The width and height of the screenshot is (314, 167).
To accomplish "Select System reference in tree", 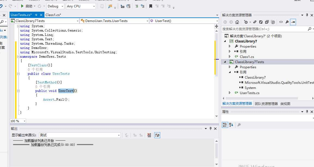I will click(x=250, y=88).
